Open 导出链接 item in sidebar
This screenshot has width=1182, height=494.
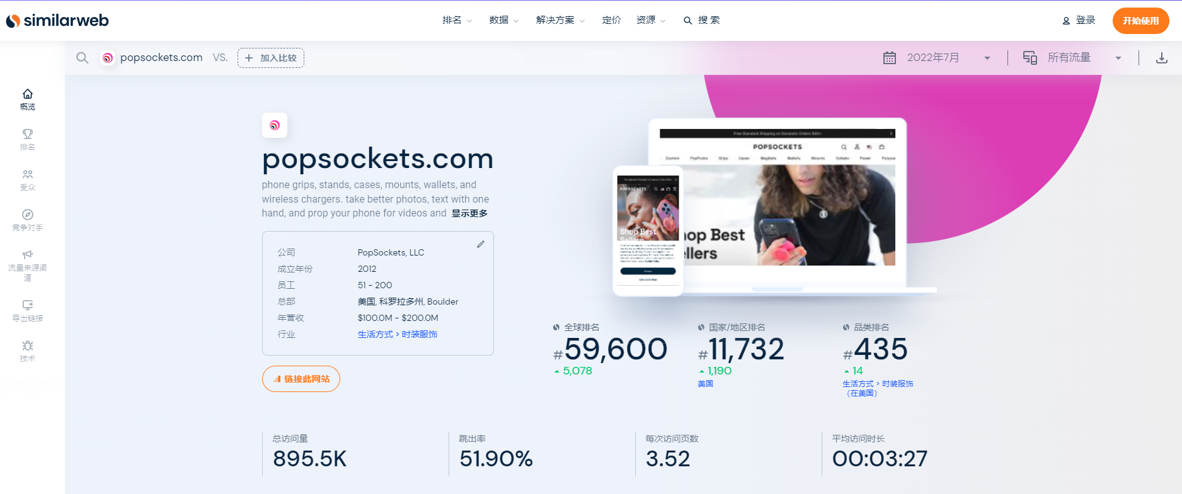click(28, 311)
